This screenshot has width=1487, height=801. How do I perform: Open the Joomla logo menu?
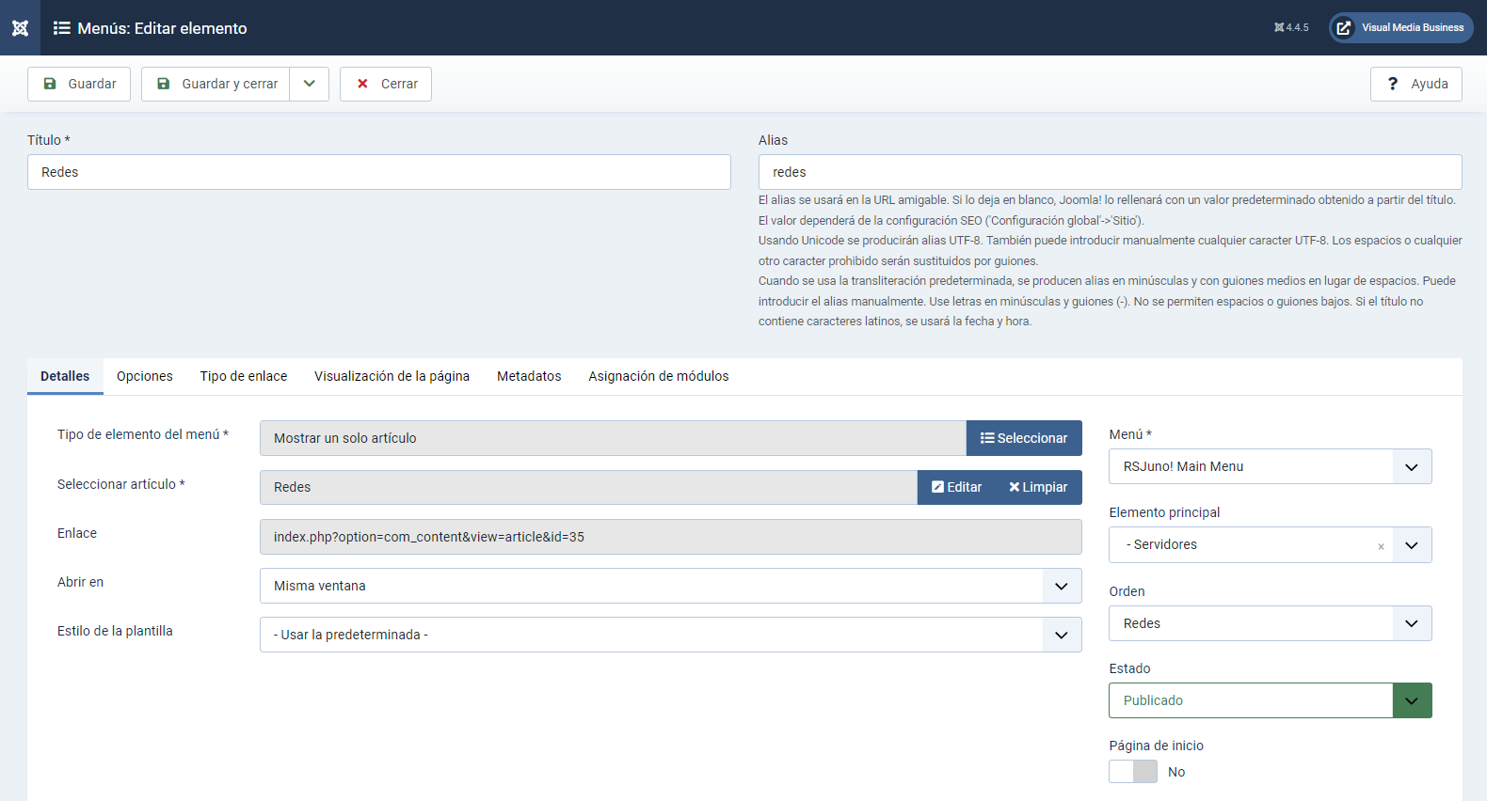(x=20, y=27)
